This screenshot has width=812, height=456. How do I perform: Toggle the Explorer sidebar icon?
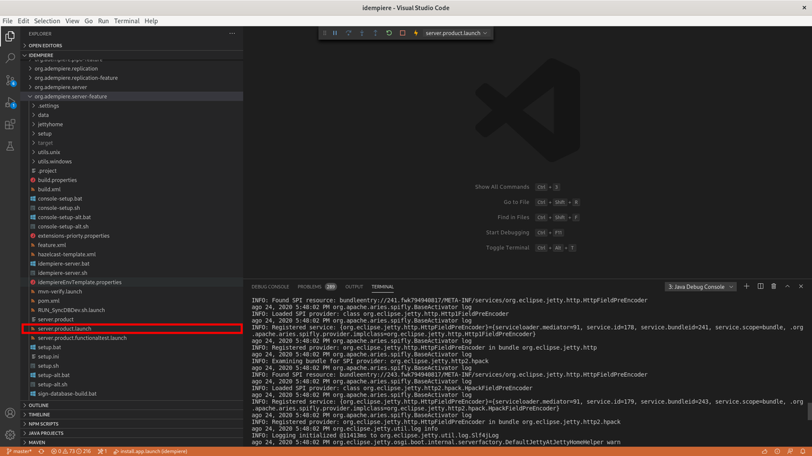tap(10, 36)
